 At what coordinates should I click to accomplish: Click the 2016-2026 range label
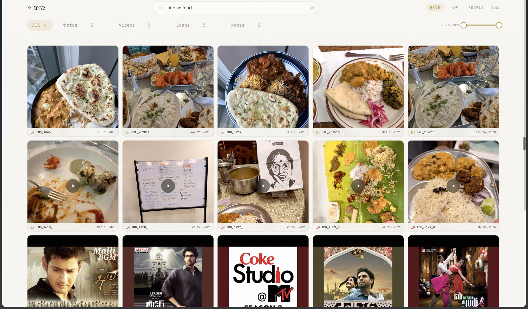451,25
